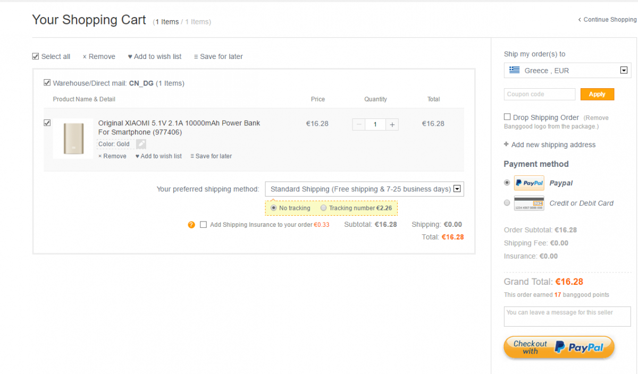
Task: Choose Credit or Debit Card radio button
Action: [x=507, y=202]
